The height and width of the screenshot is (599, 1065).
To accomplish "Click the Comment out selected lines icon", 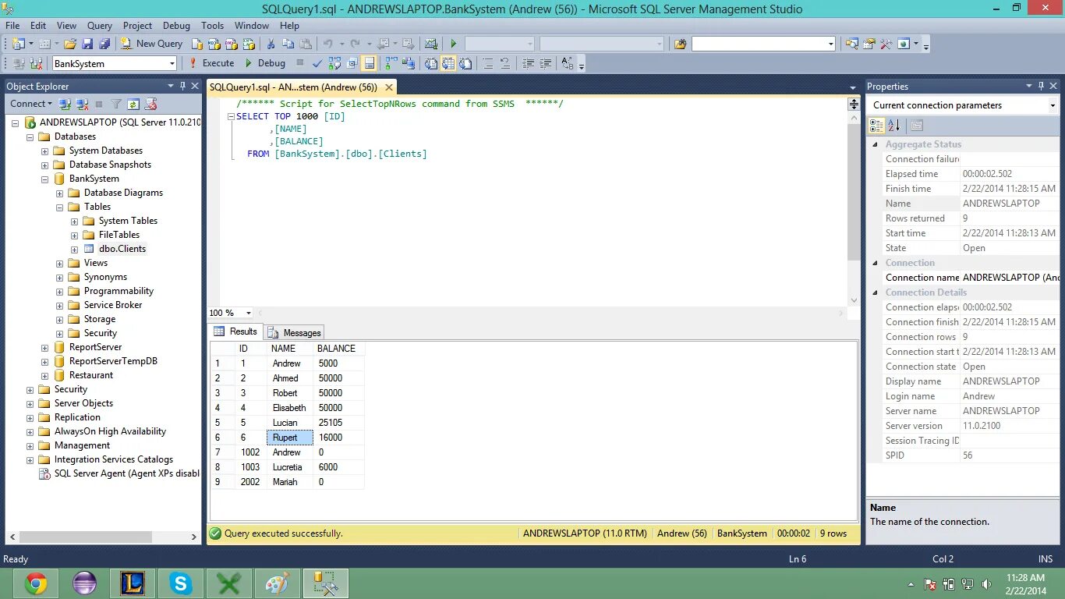I will 488,63.
